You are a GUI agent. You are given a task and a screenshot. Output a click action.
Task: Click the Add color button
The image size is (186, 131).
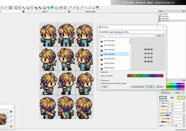click(x=165, y=93)
